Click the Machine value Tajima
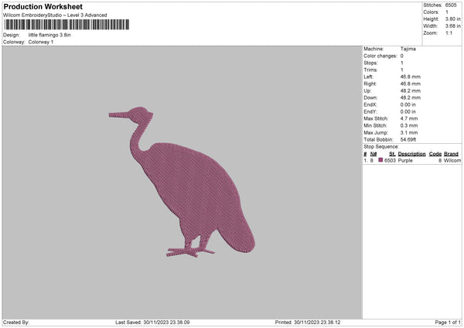This screenshot has width=464, height=328. click(x=410, y=49)
